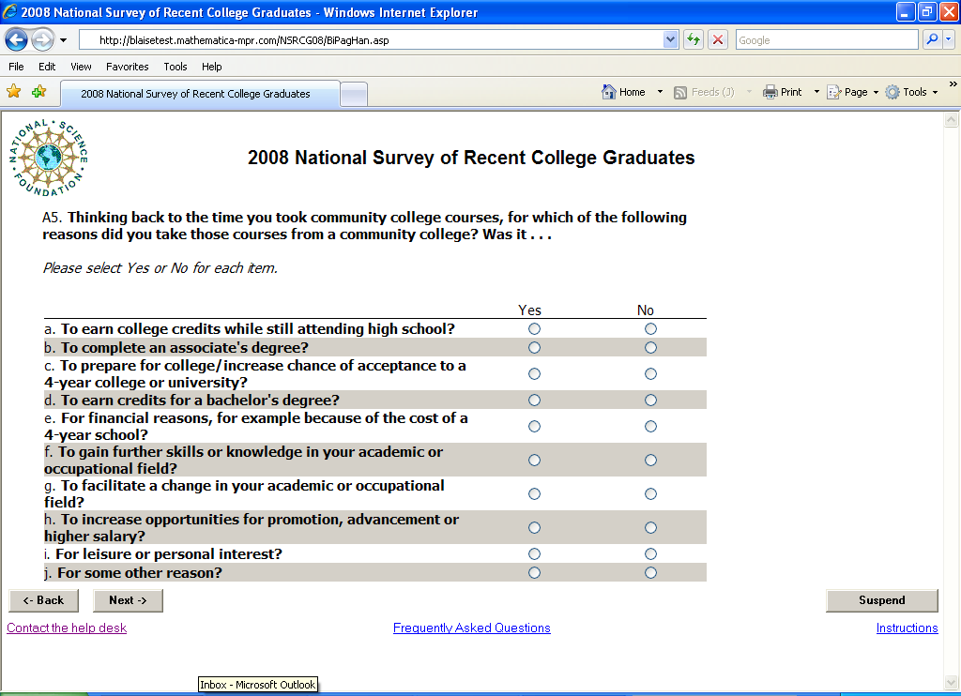Click the search magnifier icon
Screen dimensions: 961x696
(932, 40)
